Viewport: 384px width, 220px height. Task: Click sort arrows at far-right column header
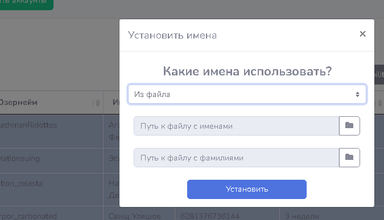pyautogui.click(x=379, y=103)
